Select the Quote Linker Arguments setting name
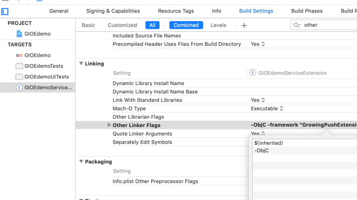Screen dimensions: 357x200 click(x=142, y=134)
